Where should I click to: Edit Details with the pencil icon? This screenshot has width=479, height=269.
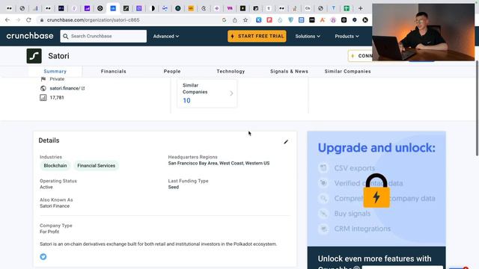click(286, 141)
